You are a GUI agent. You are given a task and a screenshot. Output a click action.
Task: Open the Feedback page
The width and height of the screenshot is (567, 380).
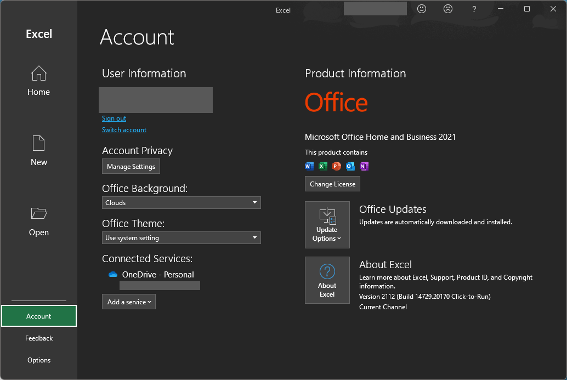coord(39,338)
